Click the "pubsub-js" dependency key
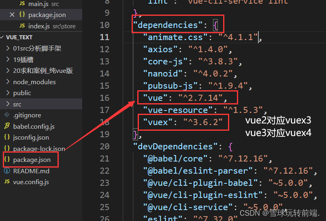 click(x=170, y=86)
